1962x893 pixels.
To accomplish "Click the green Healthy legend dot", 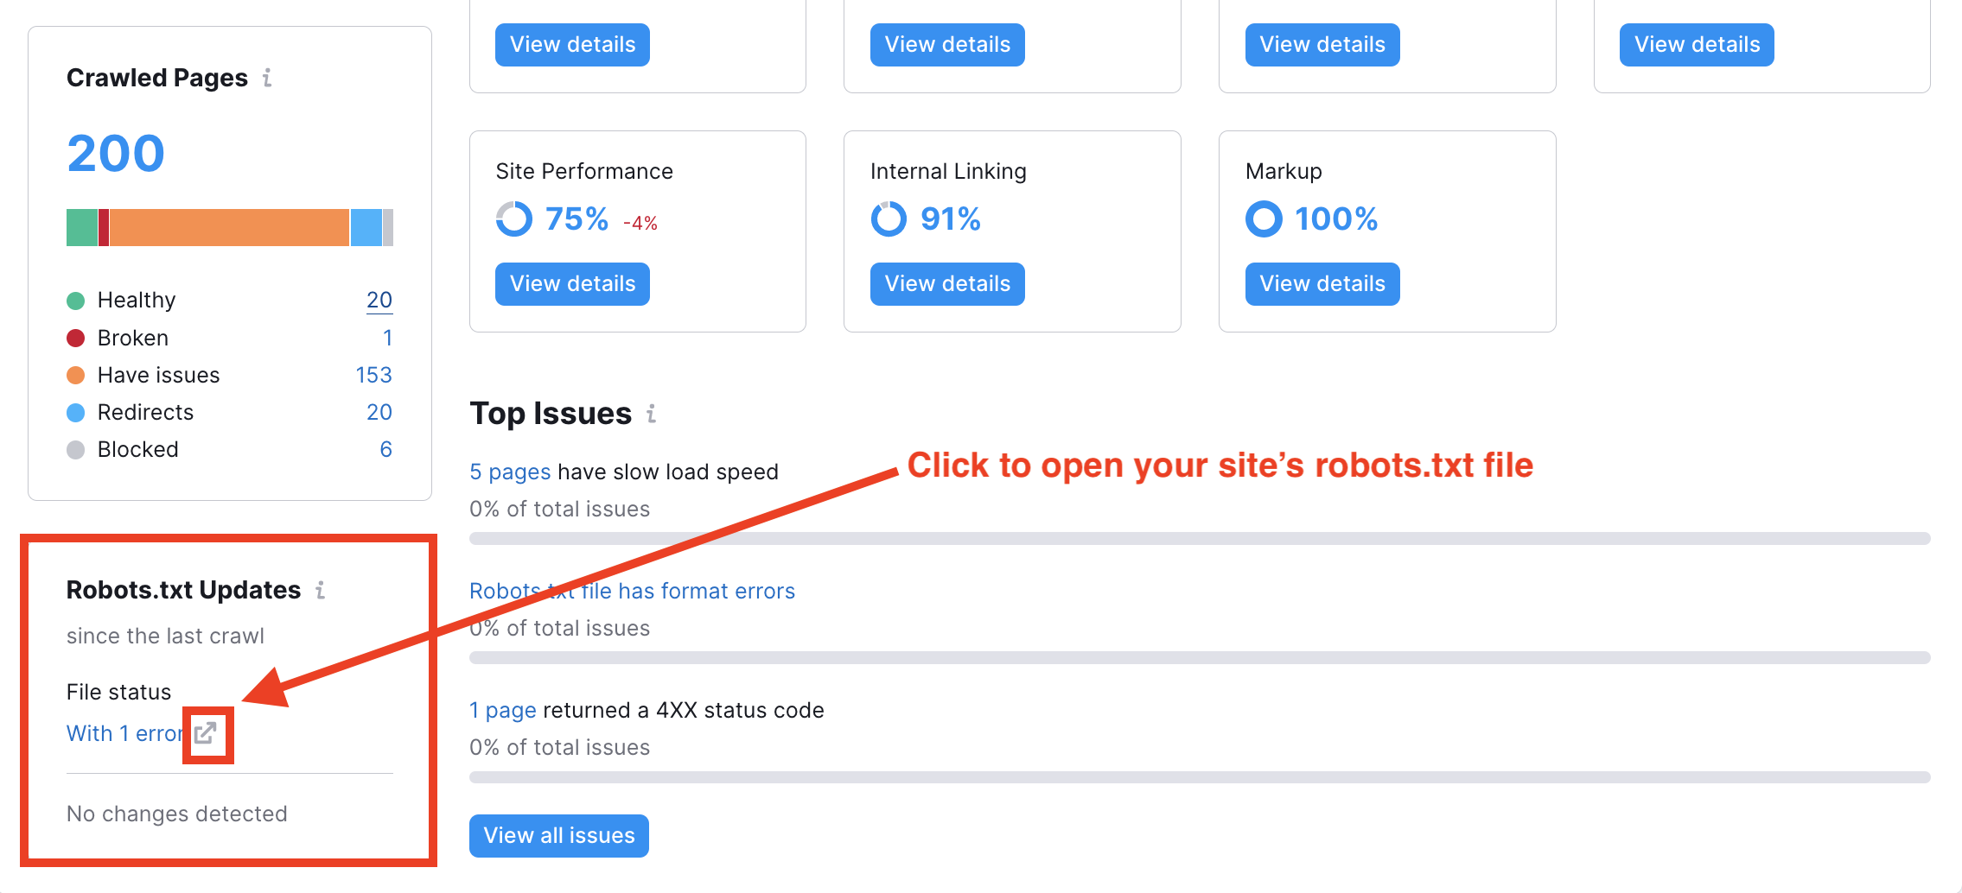I will [76, 301].
